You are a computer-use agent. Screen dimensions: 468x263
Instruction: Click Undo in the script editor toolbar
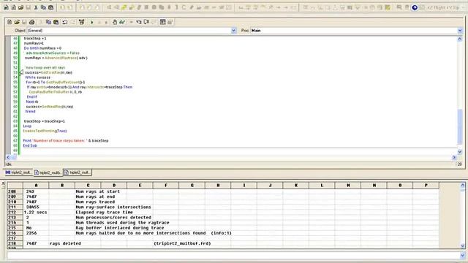tap(65, 23)
